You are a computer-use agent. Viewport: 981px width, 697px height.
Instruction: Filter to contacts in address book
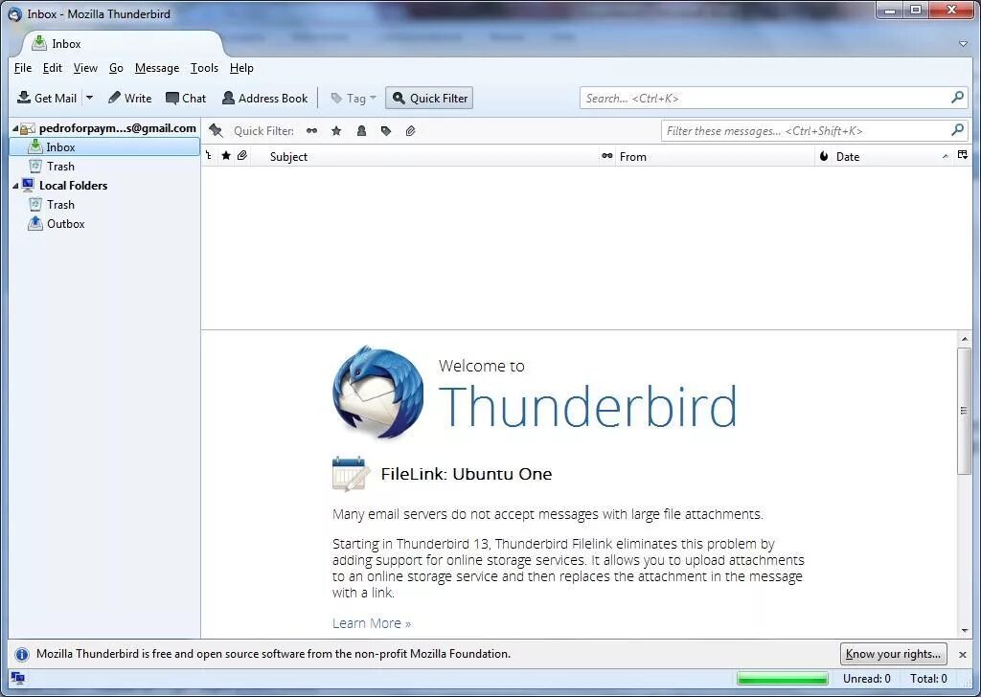(361, 130)
